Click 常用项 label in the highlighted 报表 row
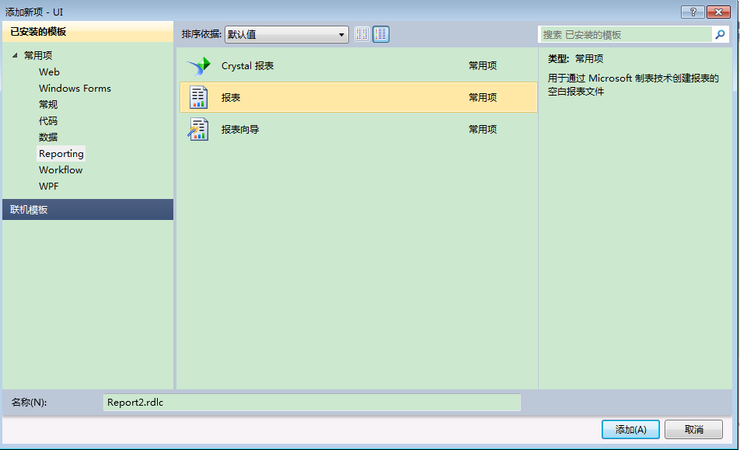 coord(483,98)
